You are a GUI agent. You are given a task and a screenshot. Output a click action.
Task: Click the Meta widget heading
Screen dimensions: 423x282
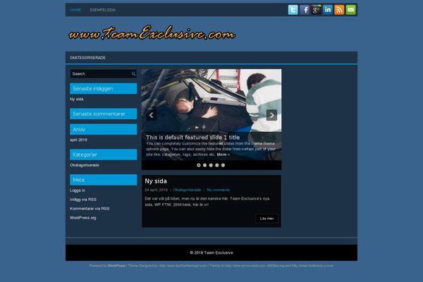[104, 180]
